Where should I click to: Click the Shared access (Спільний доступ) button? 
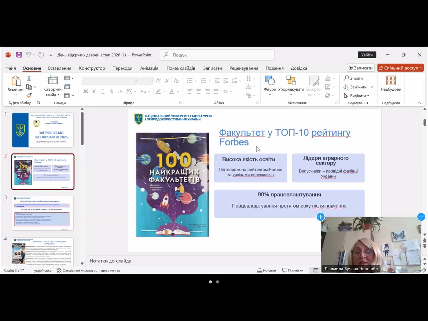coord(401,68)
